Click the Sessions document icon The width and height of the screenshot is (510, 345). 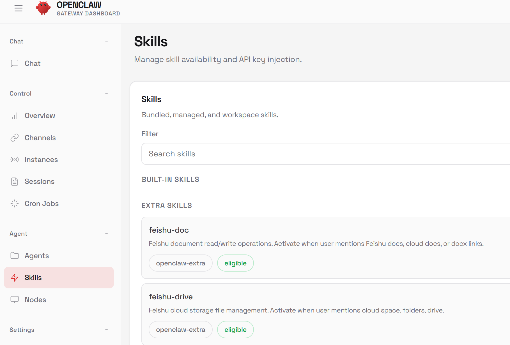[x=15, y=182]
